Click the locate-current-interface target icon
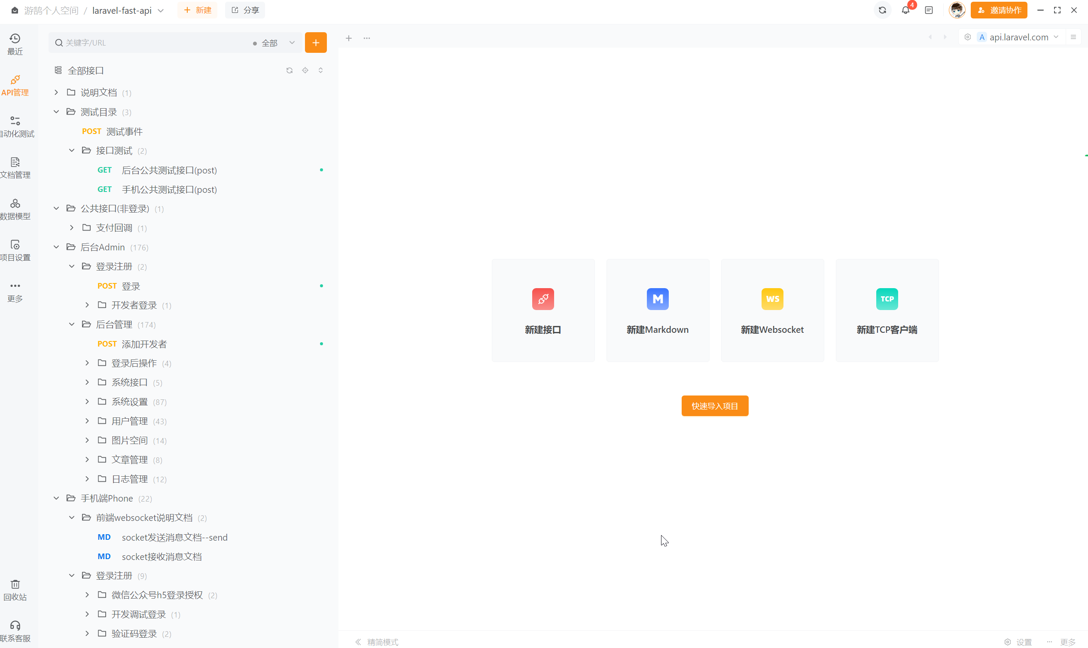 pos(305,70)
